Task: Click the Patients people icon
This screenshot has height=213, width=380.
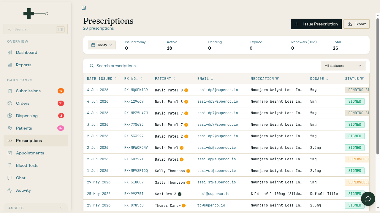Action: 10,128
